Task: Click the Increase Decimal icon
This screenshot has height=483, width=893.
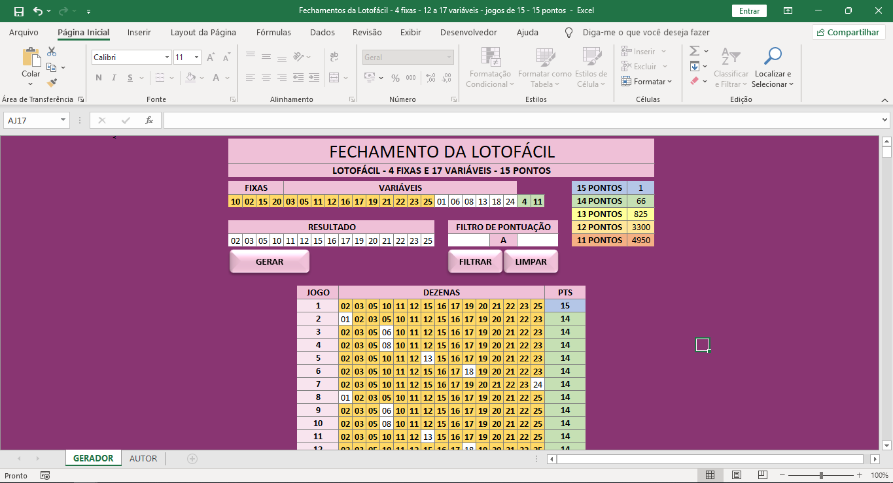Action: tap(430, 78)
